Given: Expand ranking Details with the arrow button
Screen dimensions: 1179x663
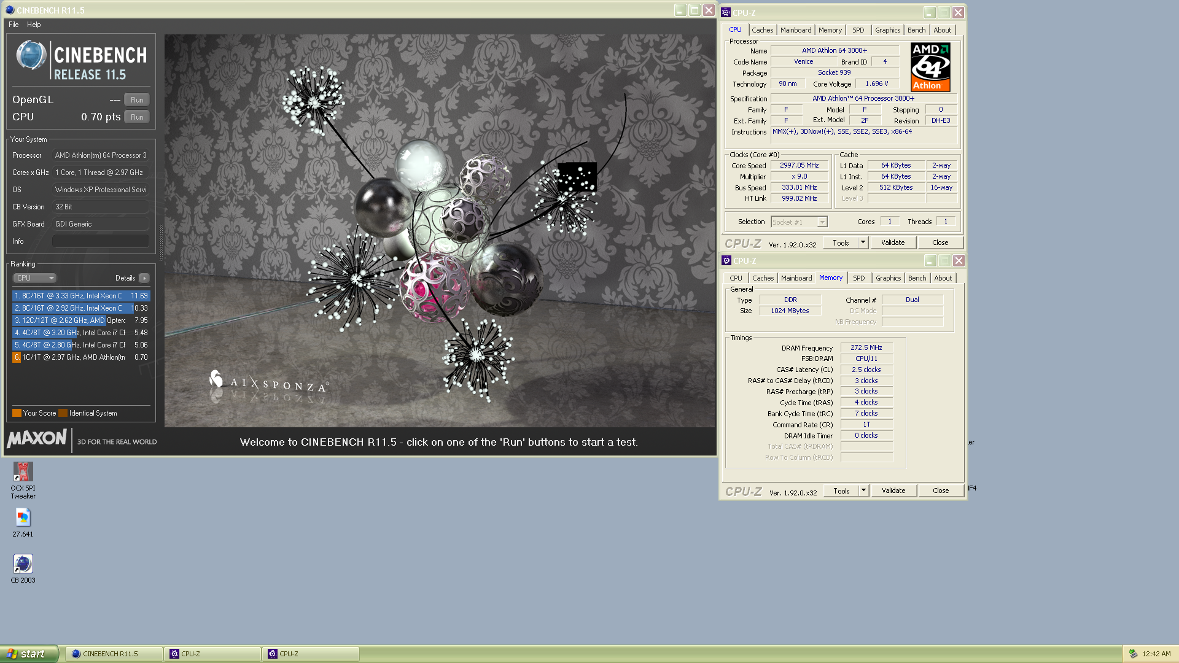Looking at the screenshot, I should click(x=144, y=278).
